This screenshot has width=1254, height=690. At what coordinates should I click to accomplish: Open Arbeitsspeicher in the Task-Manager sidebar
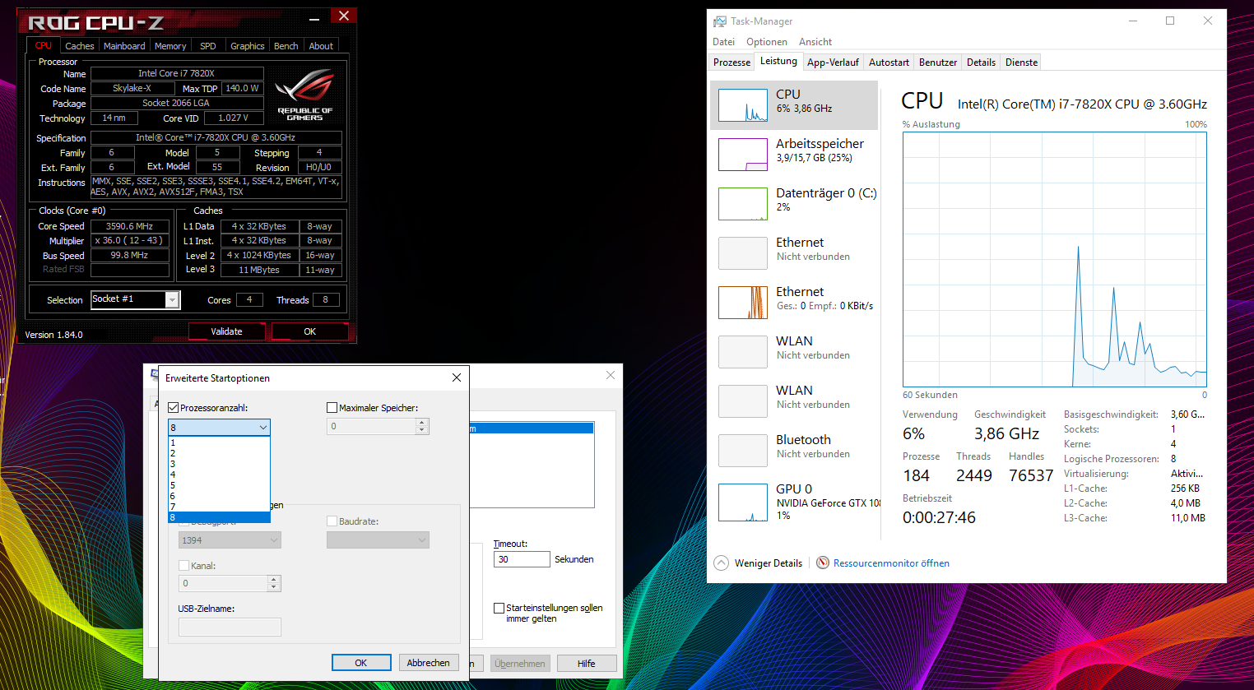pos(794,154)
